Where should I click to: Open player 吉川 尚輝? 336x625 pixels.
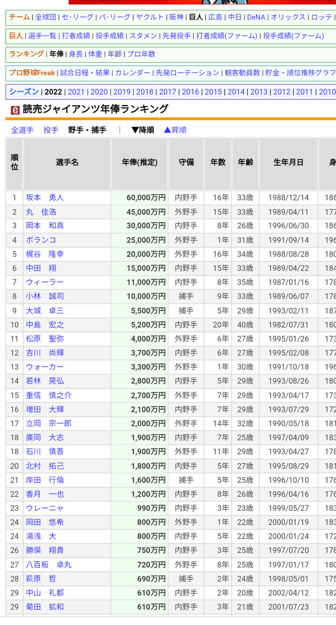click(45, 353)
